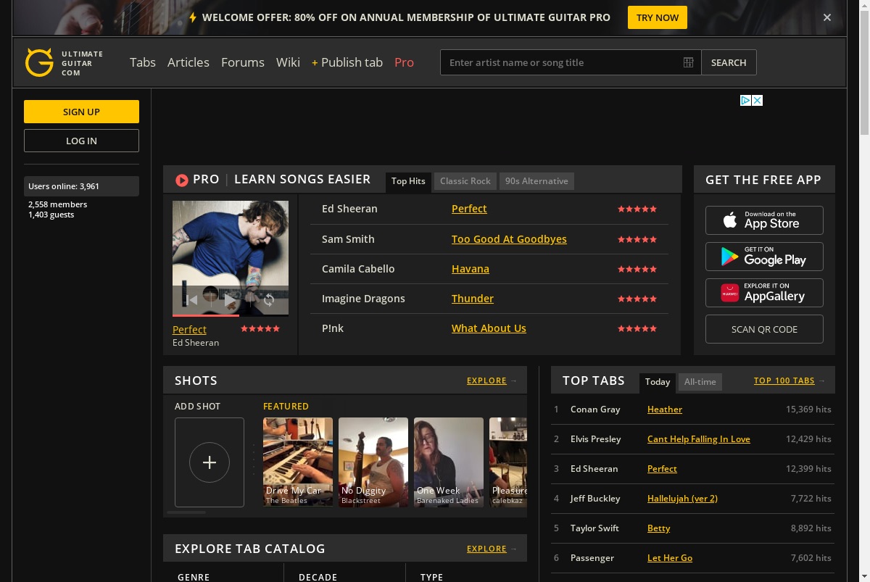Open the Betty tab by Taylor Swift
The height and width of the screenshot is (582, 870).
pos(658,528)
